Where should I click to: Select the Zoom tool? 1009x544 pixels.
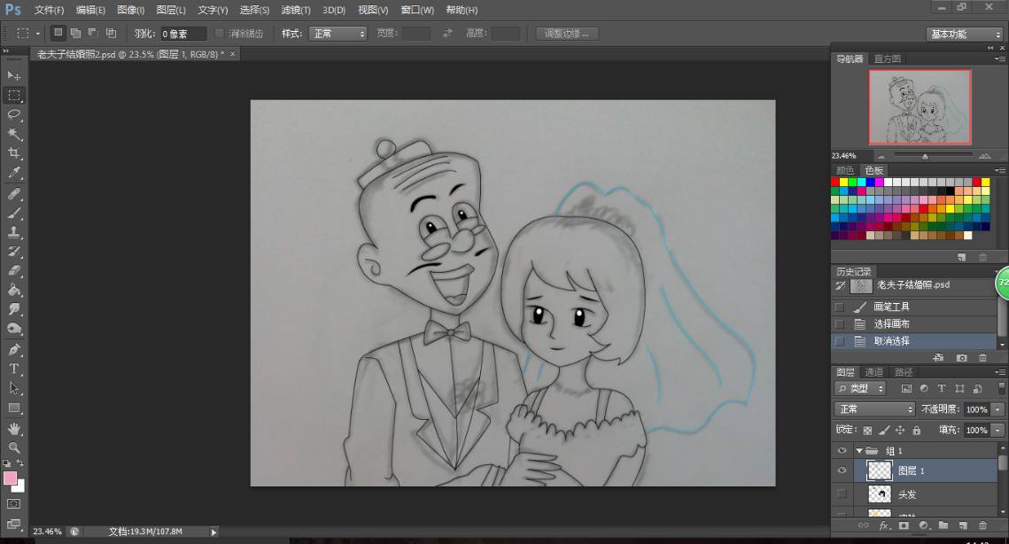(13, 447)
